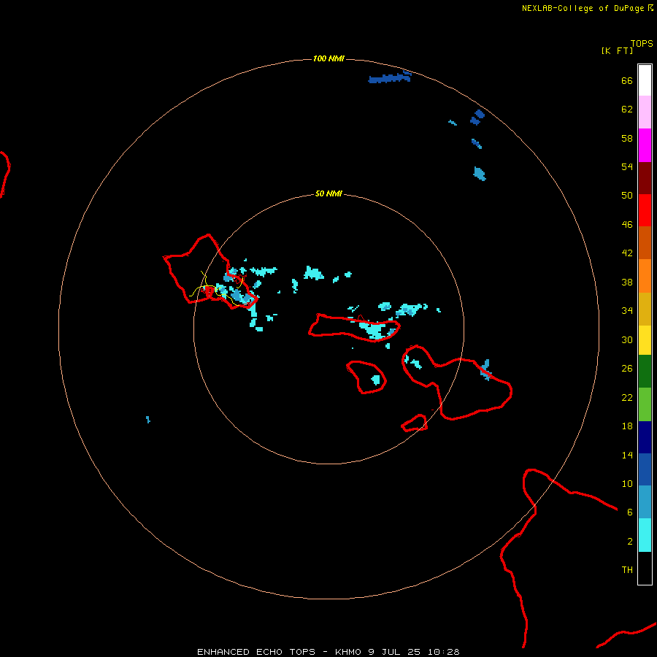Click the "TH" threshold label
Viewport: 657px width, 657px height.
point(627,570)
